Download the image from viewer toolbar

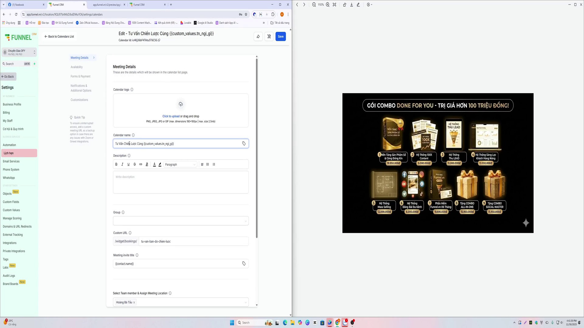[x=351, y=5]
